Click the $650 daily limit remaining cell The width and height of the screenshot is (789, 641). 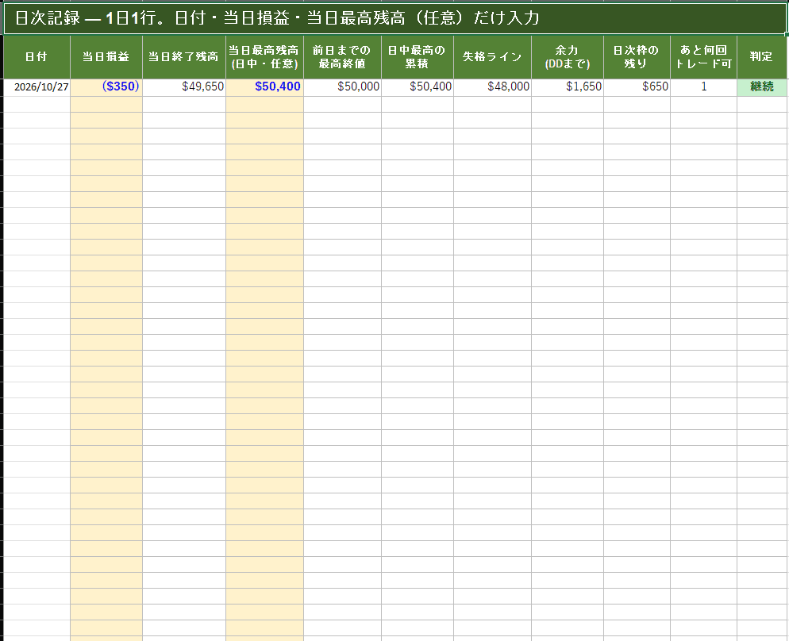point(637,87)
